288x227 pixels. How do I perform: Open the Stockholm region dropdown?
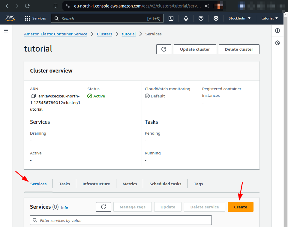pyautogui.click(x=239, y=18)
